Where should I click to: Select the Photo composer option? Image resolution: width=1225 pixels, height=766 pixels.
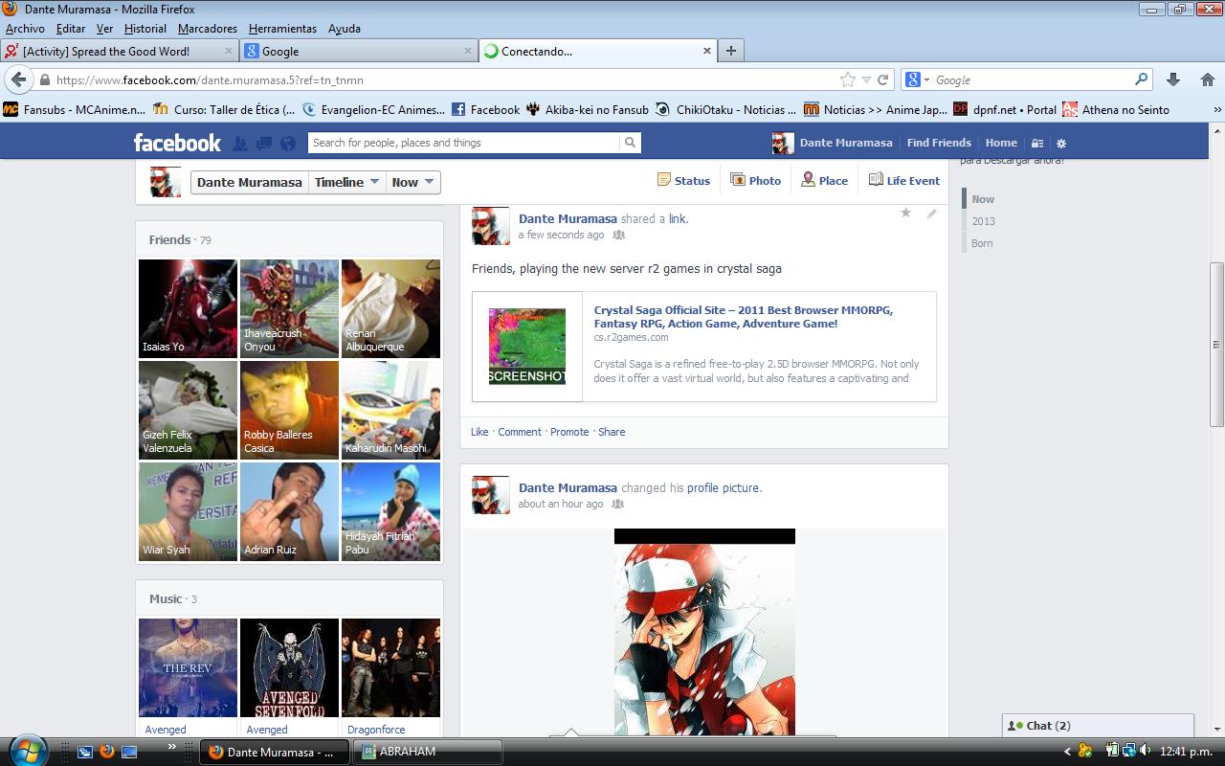pyautogui.click(x=755, y=180)
